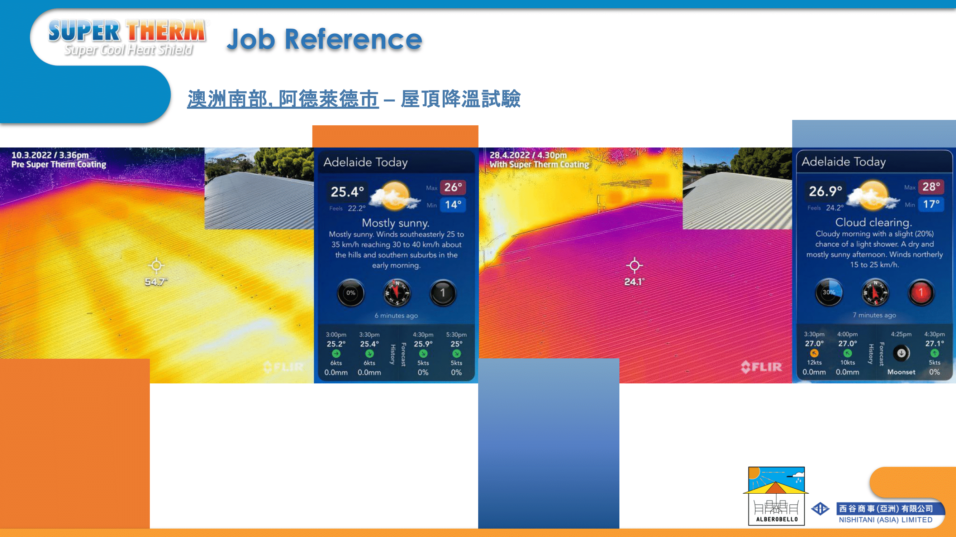Image resolution: width=956 pixels, height=537 pixels.
Task: Click the Job Reference title text
Action: click(324, 39)
